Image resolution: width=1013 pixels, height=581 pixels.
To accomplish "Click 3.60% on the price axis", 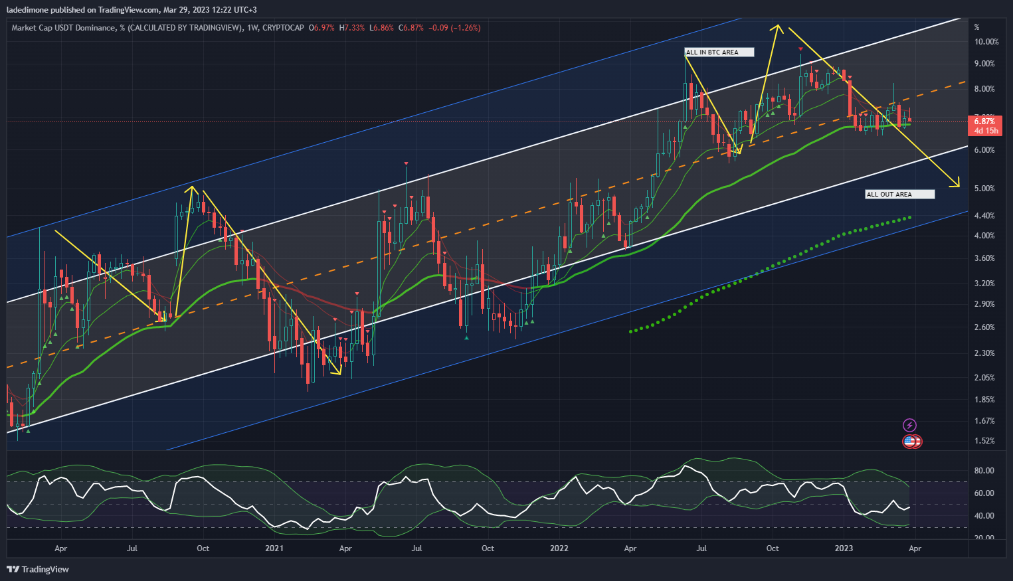I will [x=984, y=258].
